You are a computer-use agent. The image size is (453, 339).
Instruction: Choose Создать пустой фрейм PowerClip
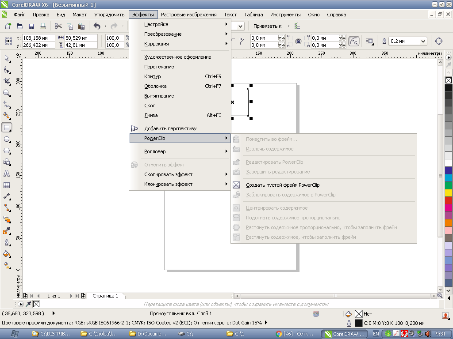pyautogui.click(x=323, y=185)
